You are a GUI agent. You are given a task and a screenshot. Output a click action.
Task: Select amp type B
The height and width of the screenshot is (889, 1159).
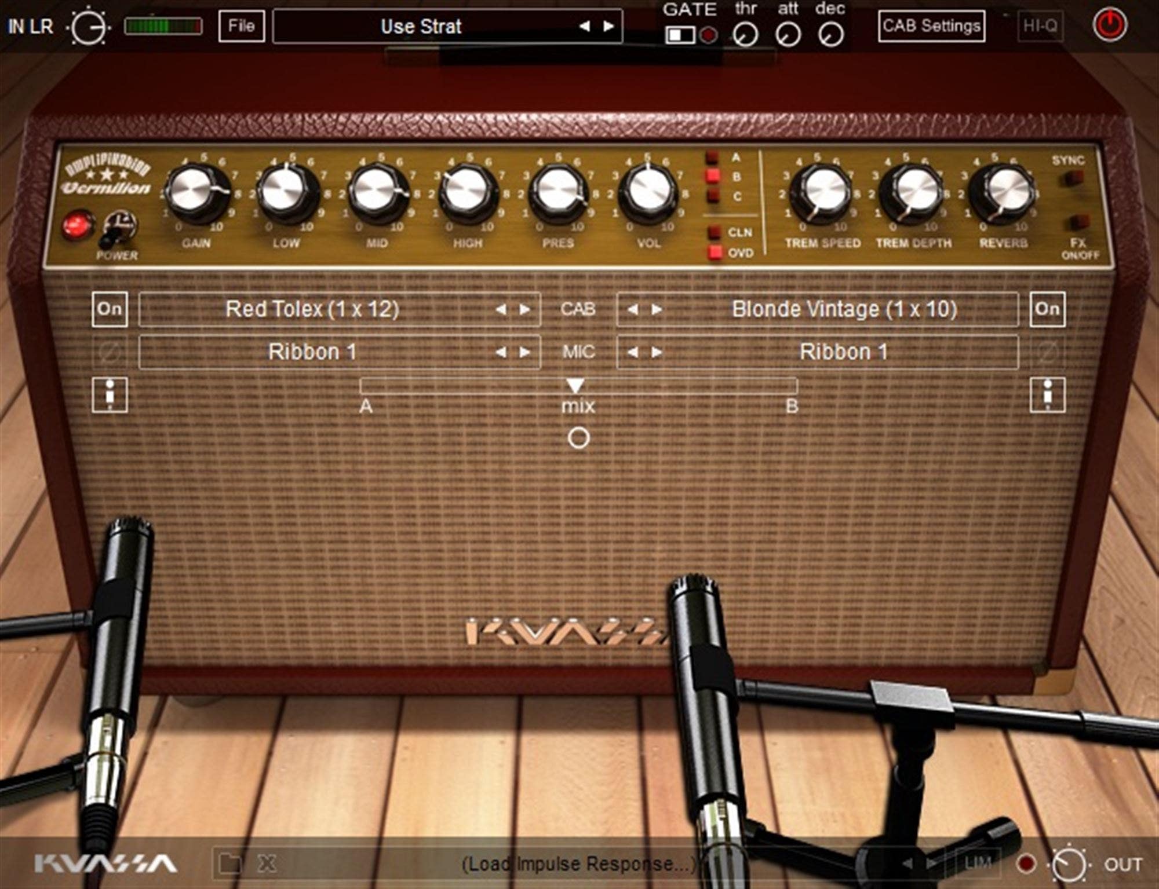(x=713, y=176)
